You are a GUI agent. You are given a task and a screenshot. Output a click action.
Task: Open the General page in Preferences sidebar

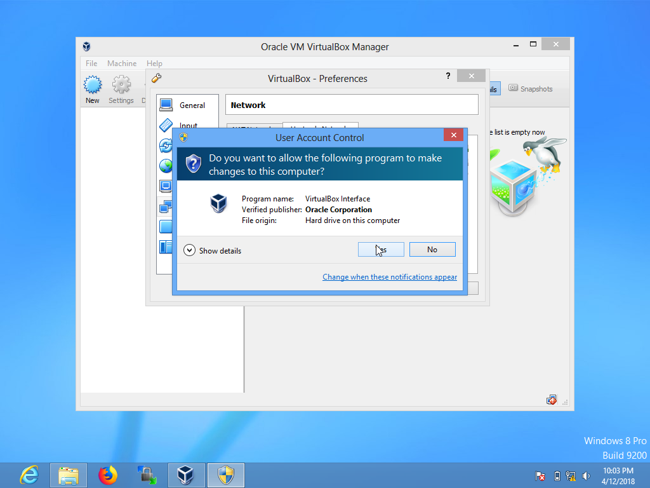coord(166,104)
